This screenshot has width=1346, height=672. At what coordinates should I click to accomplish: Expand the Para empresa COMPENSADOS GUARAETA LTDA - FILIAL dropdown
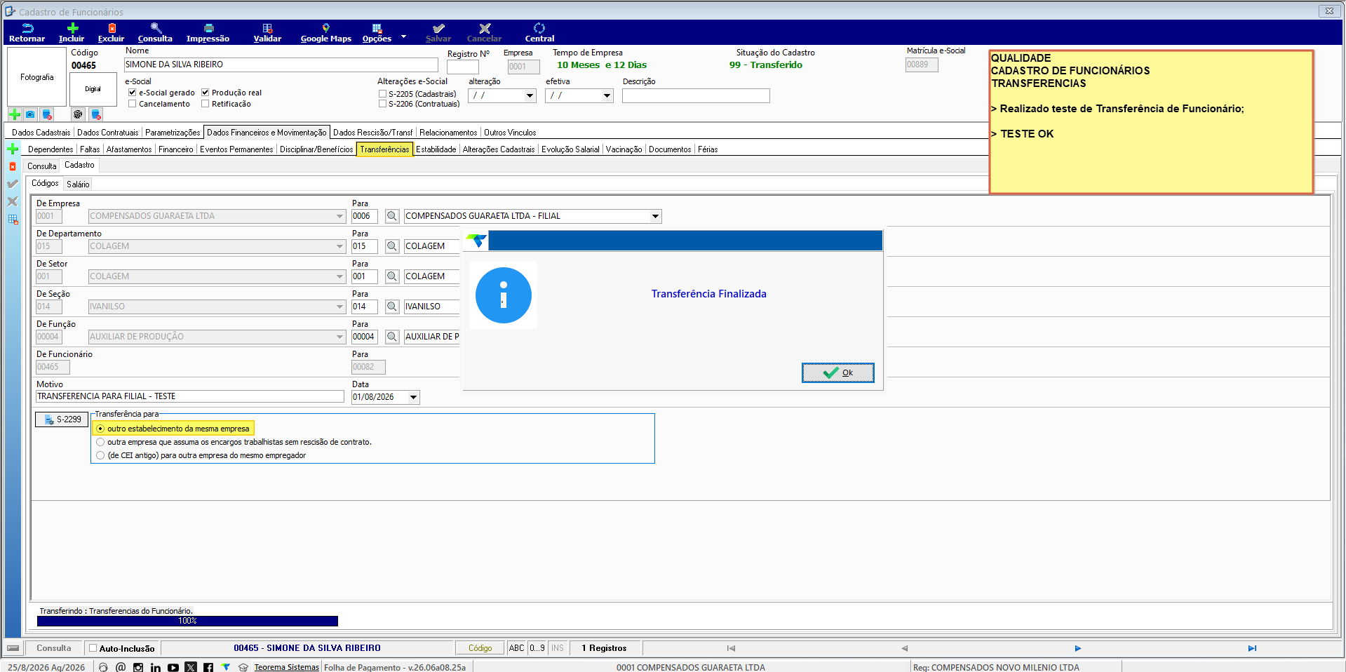655,216
